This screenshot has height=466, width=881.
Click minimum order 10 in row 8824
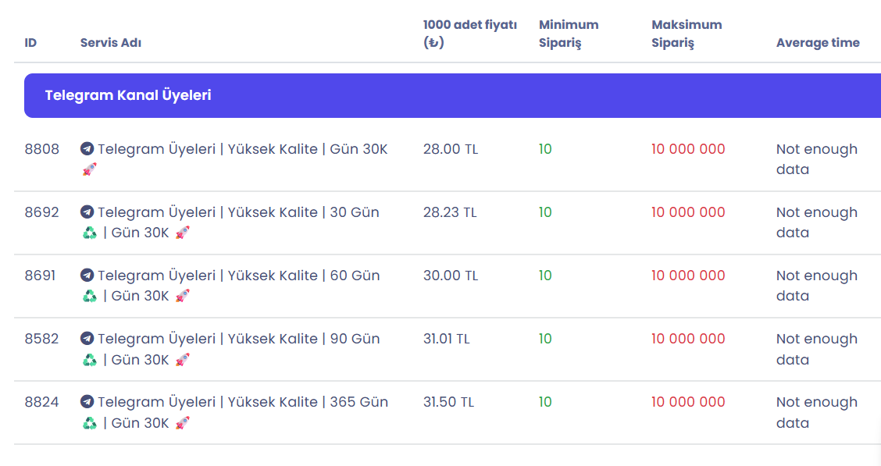click(x=545, y=402)
